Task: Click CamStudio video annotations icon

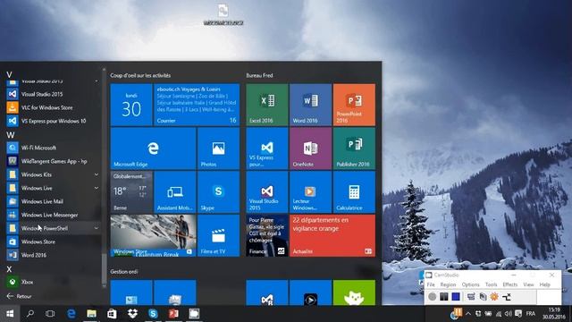Action: click(x=483, y=296)
